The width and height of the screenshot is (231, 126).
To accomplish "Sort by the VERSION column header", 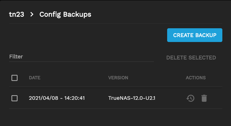I will 118,78.
